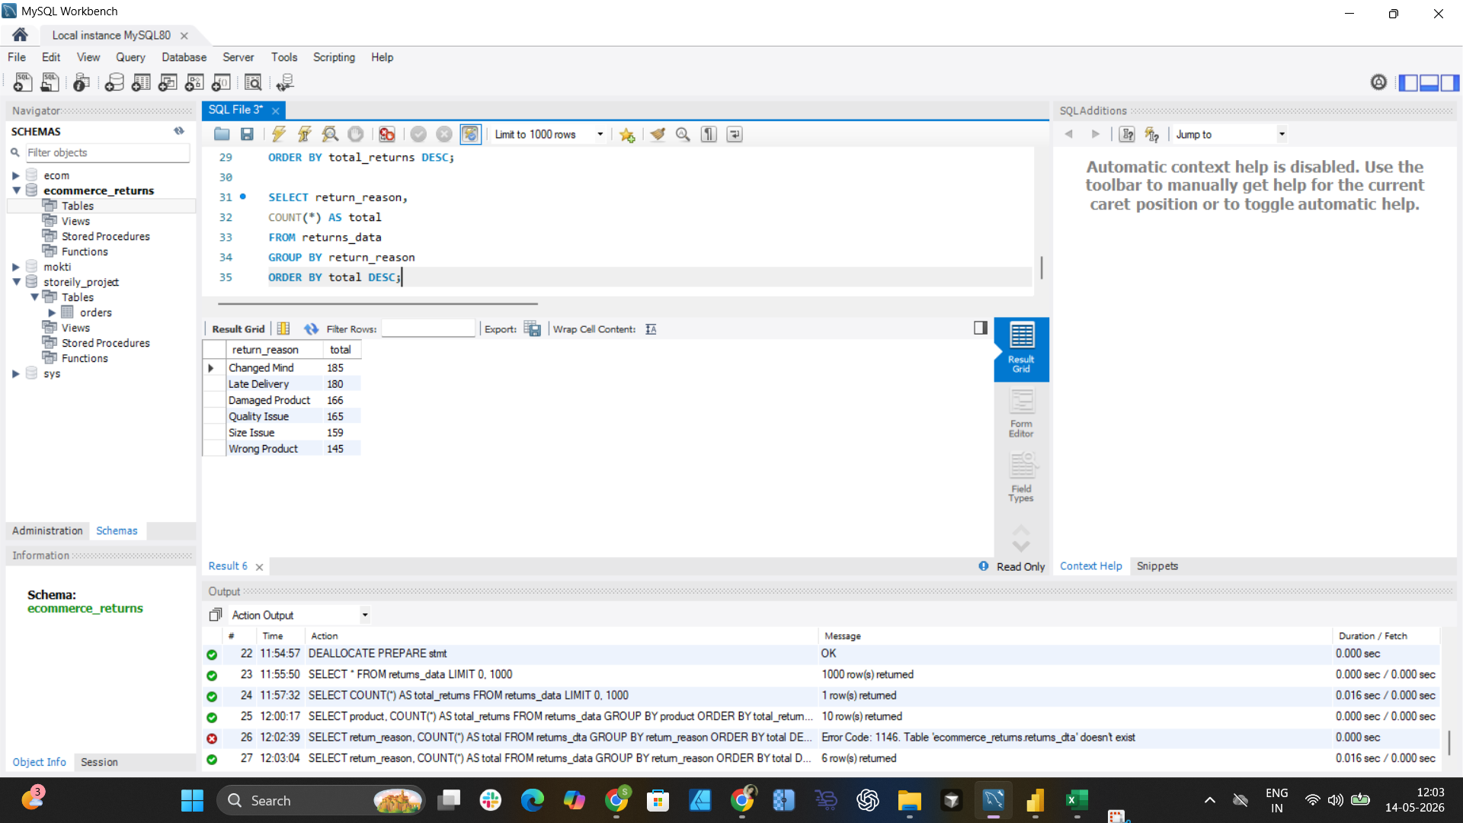Open Field Types side panel

1021,477
